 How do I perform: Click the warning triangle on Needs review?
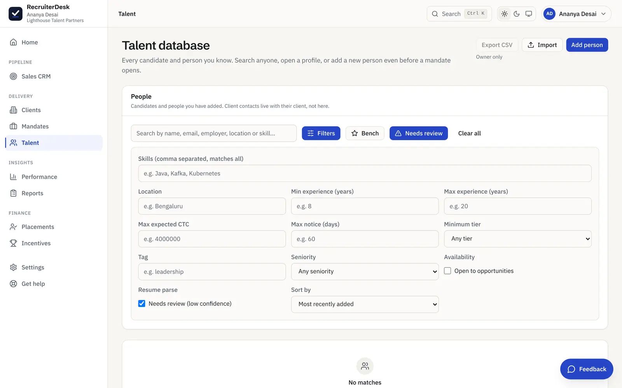[x=398, y=133]
